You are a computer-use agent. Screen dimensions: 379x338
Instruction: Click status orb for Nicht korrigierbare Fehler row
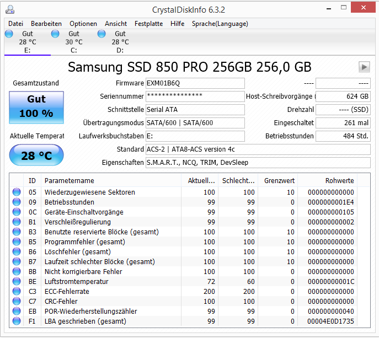point(17,272)
